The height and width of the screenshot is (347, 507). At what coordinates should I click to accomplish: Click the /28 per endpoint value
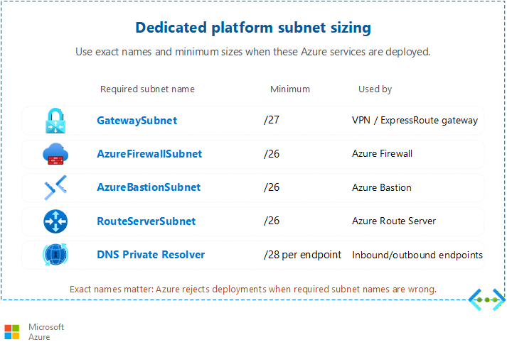[302, 255]
